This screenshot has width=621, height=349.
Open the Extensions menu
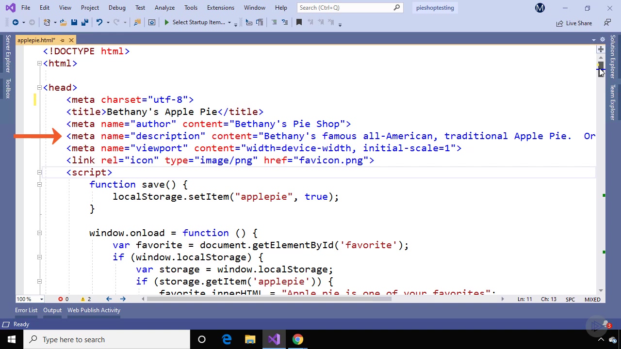point(220,8)
